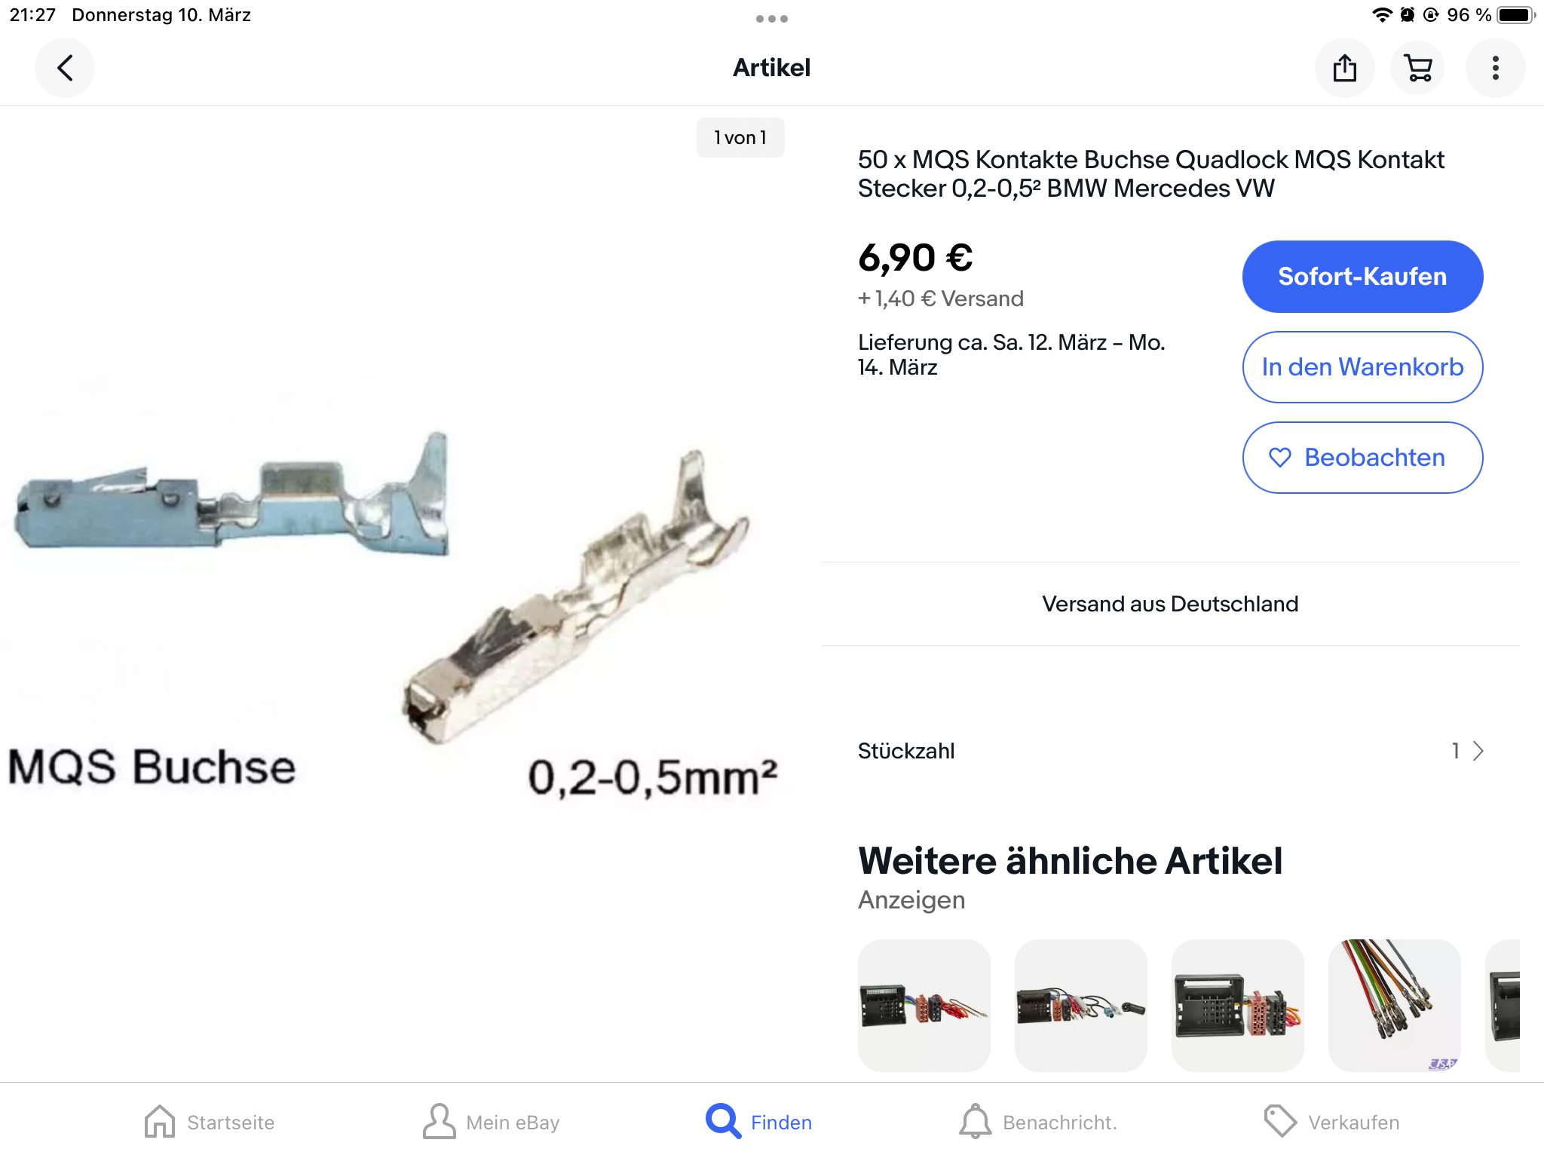Screen dimensions: 1544x1158
Task: Tap the Finden search tab
Action: coord(759,1122)
